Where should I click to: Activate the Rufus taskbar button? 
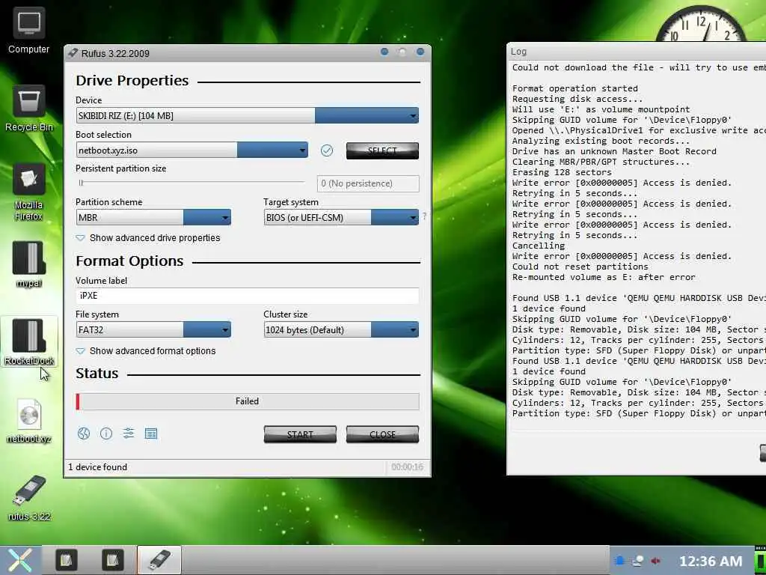pyautogui.click(x=159, y=560)
